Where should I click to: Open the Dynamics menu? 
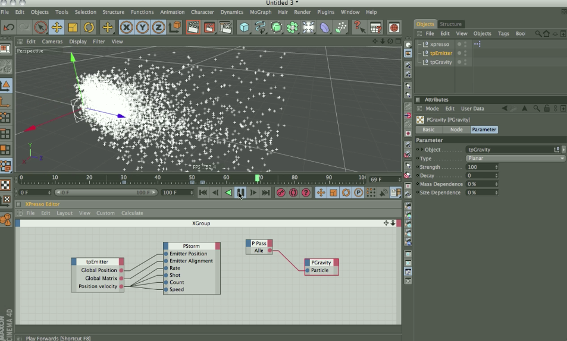click(232, 12)
